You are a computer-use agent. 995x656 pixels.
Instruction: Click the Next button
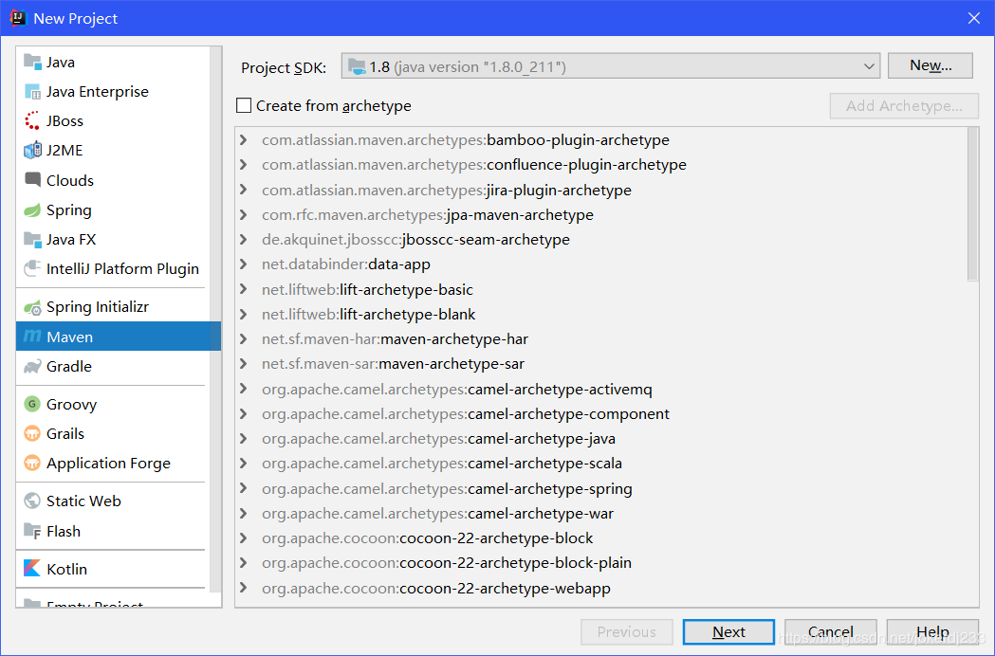click(728, 632)
